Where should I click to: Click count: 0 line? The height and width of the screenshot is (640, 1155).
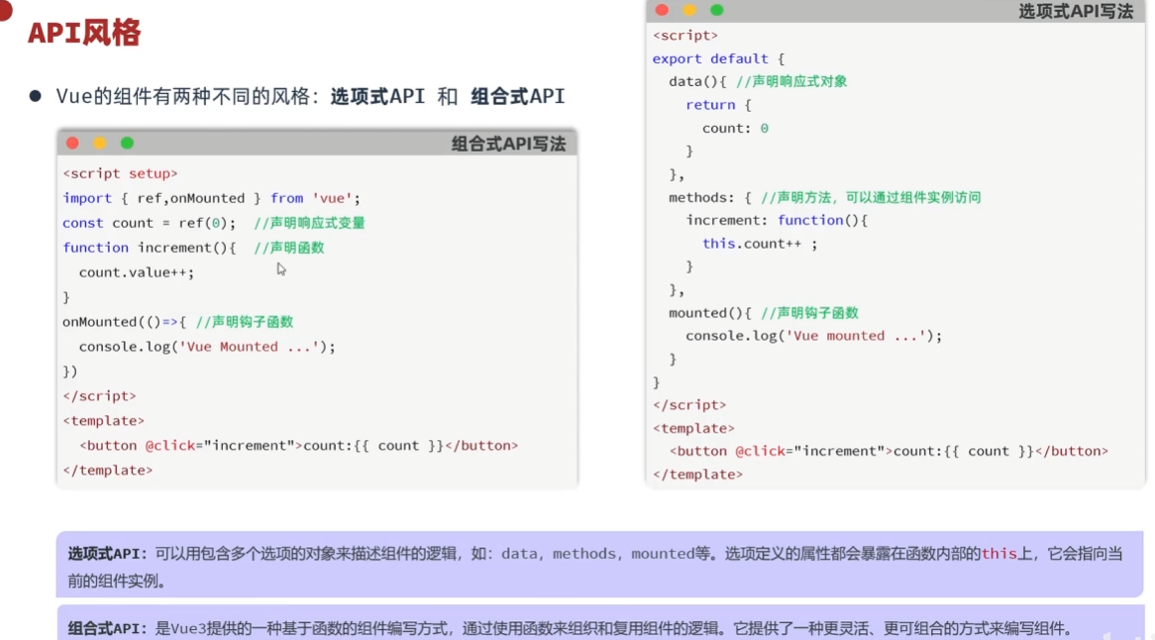[735, 128]
